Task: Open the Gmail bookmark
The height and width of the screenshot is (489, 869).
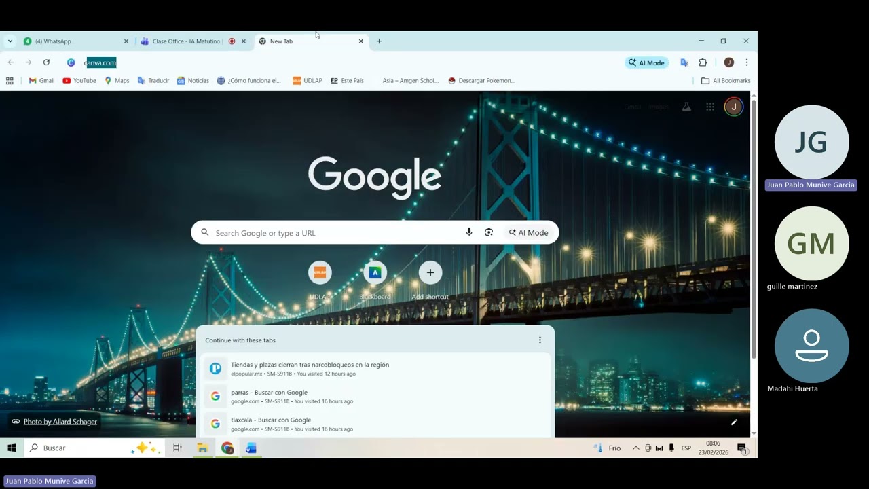Action: [x=41, y=81]
